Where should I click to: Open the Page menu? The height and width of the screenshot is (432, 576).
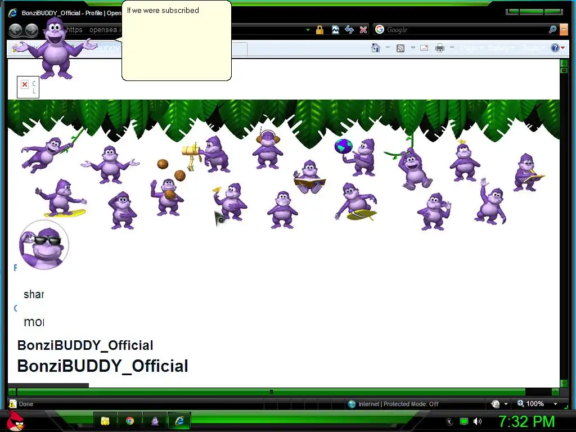tap(471, 48)
